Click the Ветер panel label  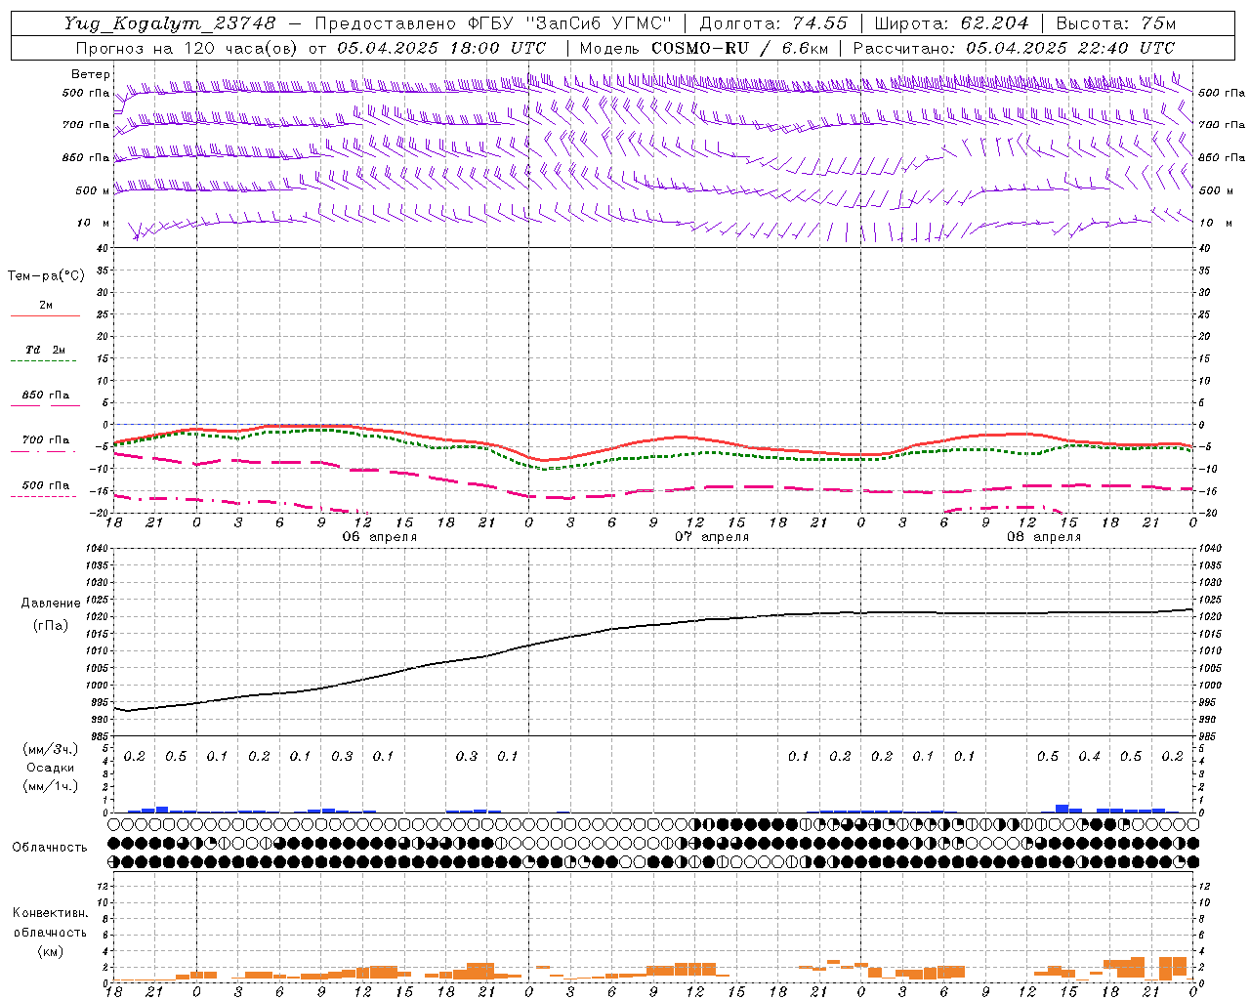point(91,74)
